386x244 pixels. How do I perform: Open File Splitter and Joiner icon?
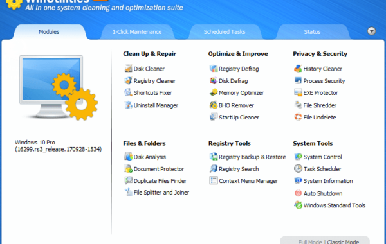click(x=128, y=192)
